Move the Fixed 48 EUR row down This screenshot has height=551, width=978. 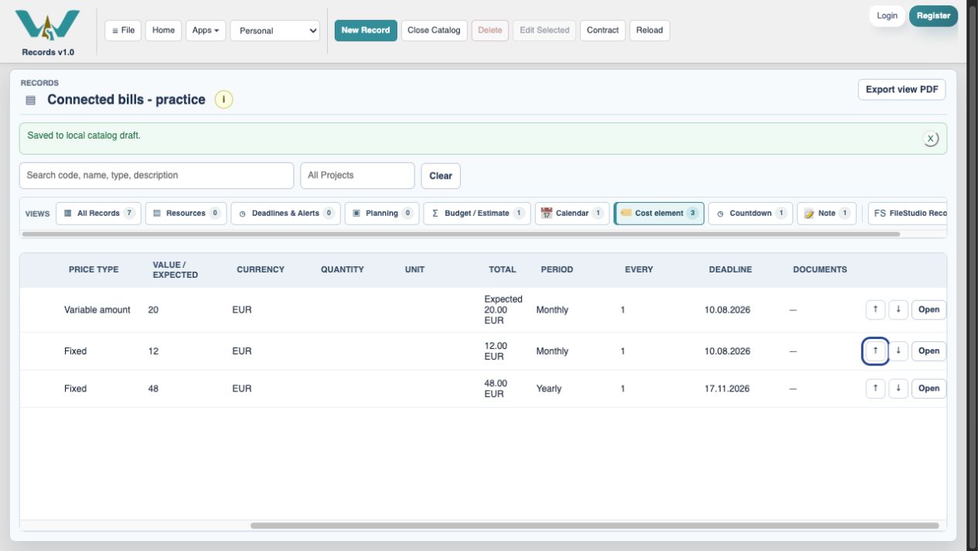[898, 388]
